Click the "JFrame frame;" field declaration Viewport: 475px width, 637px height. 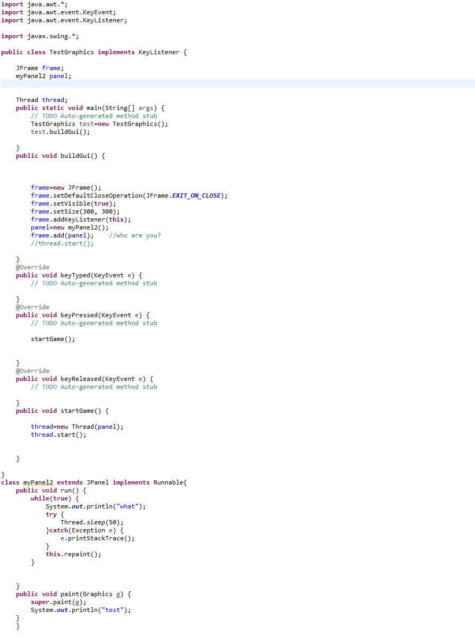[40, 68]
